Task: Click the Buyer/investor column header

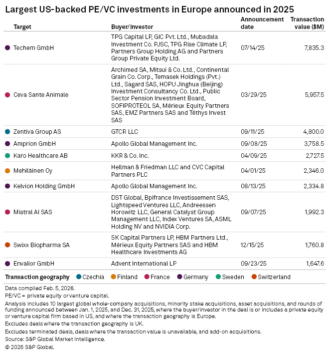Action: click(132, 26)
